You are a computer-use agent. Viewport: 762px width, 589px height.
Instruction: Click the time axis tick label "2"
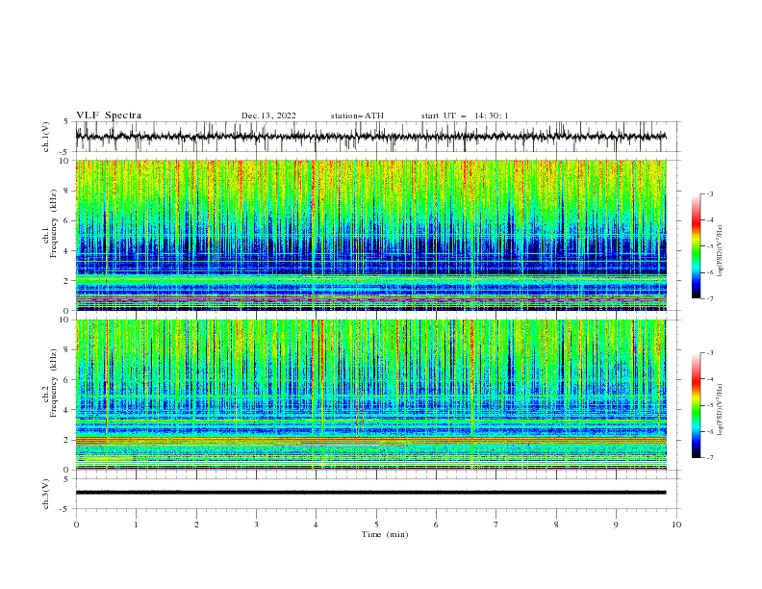point(196,525)
